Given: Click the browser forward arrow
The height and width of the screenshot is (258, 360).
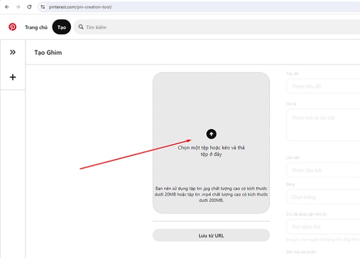Looking at the screenshot, I should [x=18, y=6].
